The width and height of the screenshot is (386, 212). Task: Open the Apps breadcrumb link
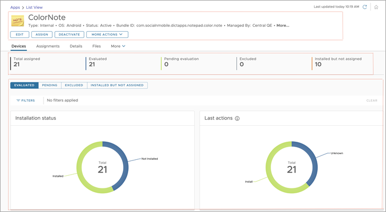click(15, 7)
